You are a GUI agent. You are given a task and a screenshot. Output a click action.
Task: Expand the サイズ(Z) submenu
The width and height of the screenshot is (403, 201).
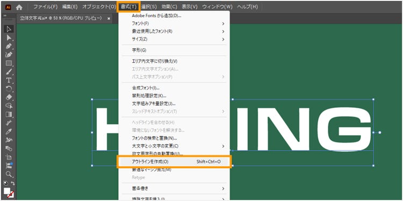(174, 39)
